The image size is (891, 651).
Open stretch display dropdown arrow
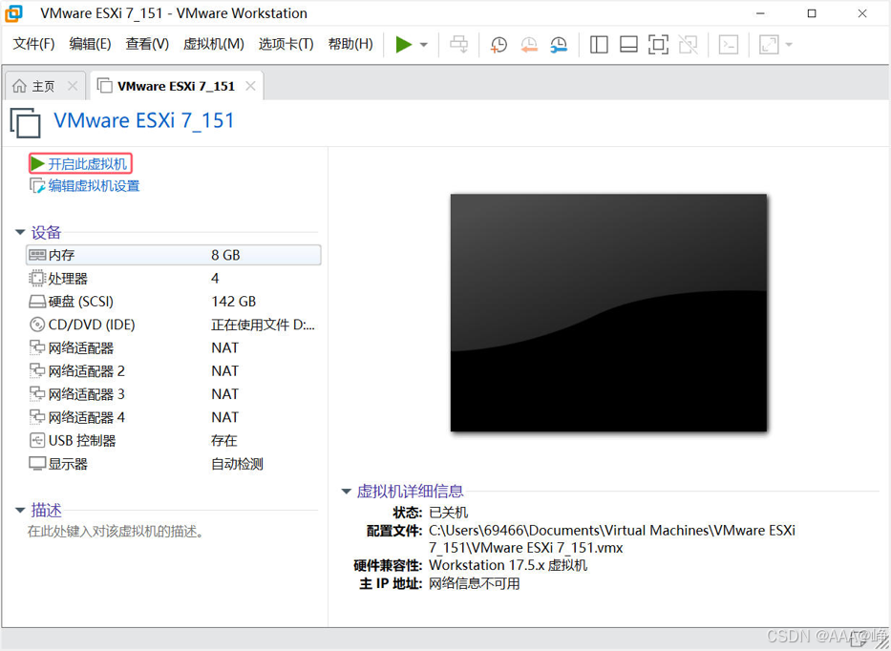coord(789,44)
